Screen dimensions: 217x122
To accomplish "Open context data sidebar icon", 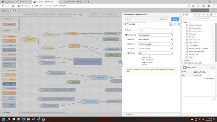I will pyautogui.click(x=211, y=15).
